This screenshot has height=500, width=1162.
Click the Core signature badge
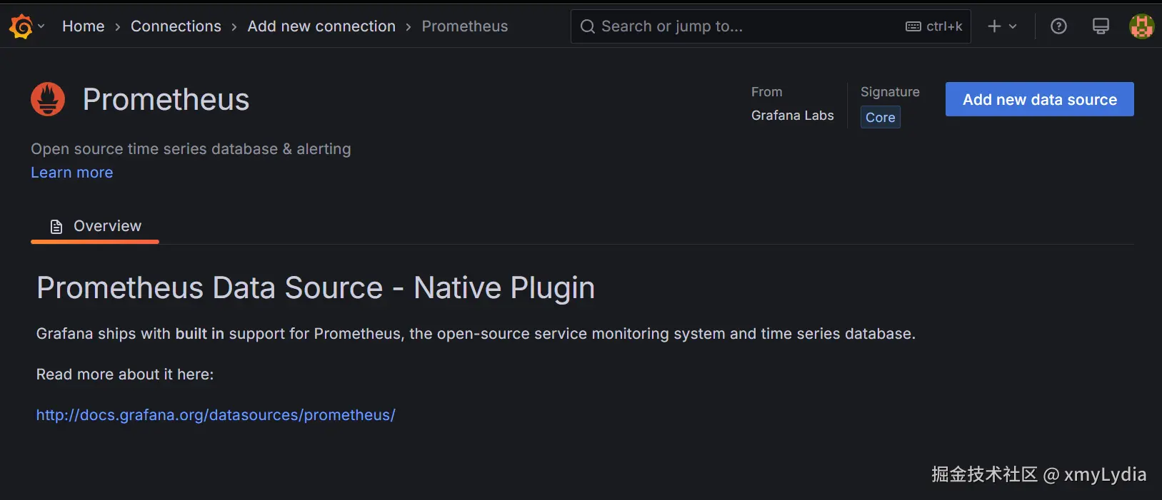(x=880, y=118)
